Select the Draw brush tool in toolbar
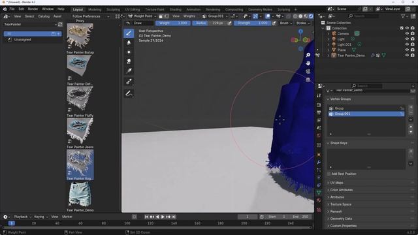 (129, 33)
